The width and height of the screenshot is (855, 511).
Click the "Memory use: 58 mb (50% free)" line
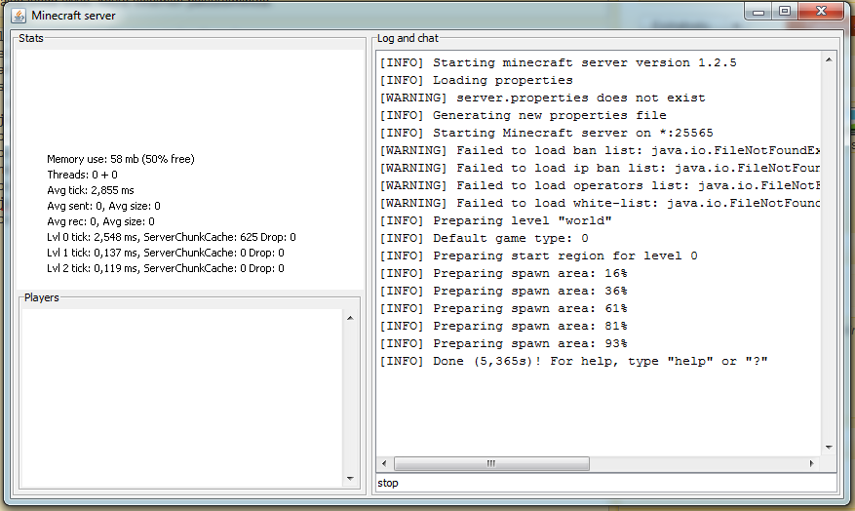point(121,159)
